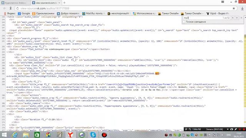Select the recorder pencil draw tool
This screenshot has width=246, height=138.
coord(236,129)
